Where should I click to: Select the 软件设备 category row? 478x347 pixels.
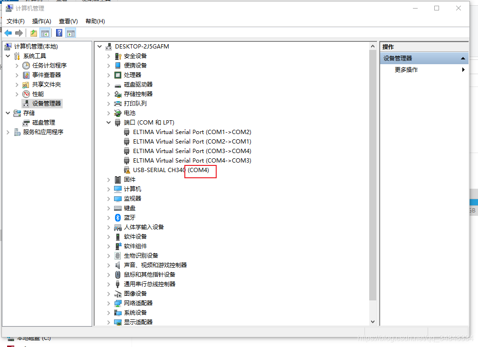[135, 237]
